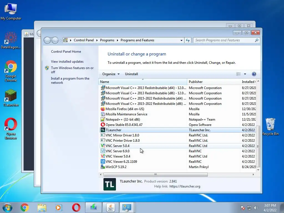This screenshot has width=284, height=213.
Task: Click the large TL logo in the details pane
Action: click(x=110, y=184)
